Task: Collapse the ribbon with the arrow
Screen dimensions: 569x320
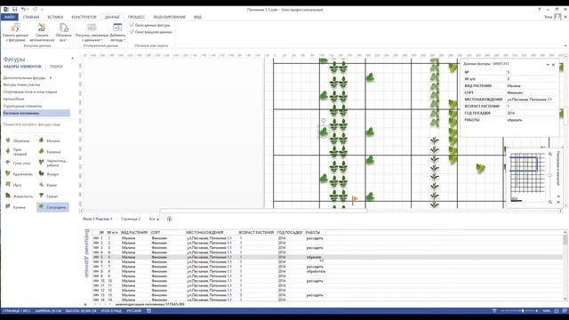Action: pyautogui.click(x=565, y=45)
